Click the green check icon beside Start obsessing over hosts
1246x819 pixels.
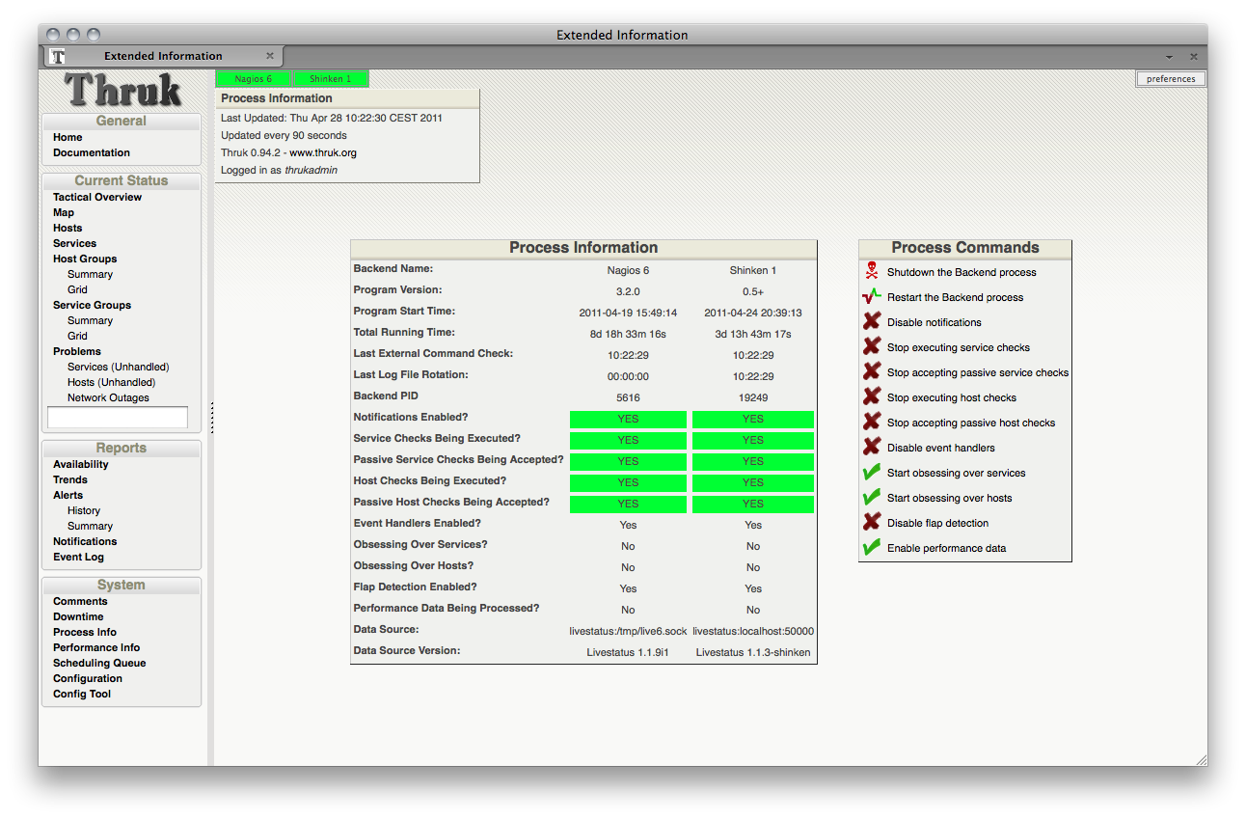[x=872, y=497]
